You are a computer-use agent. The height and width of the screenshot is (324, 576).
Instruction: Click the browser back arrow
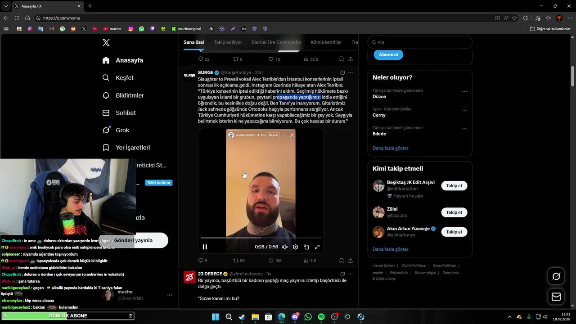pos(6,18)
